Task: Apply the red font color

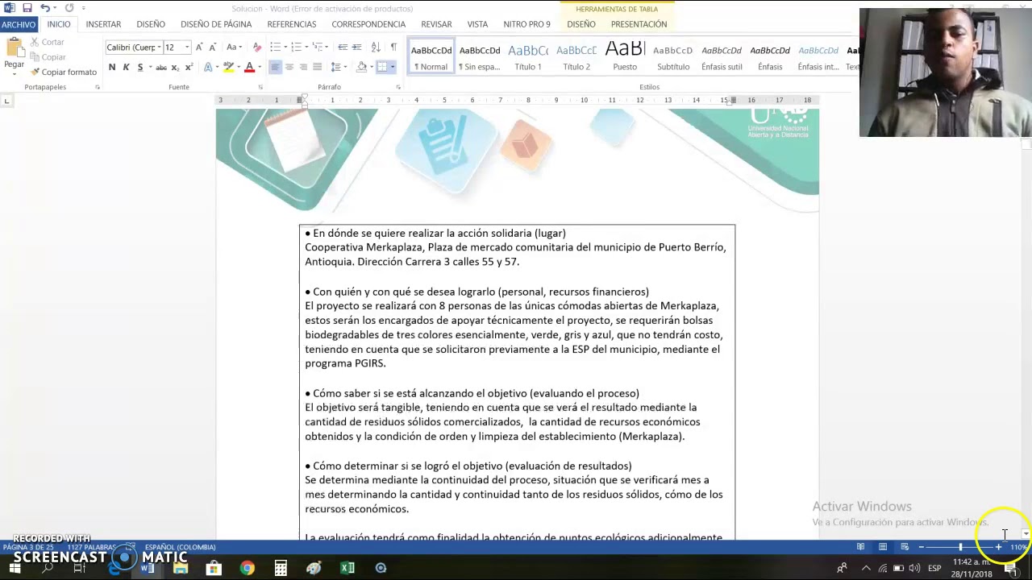Action: (249, 68)
